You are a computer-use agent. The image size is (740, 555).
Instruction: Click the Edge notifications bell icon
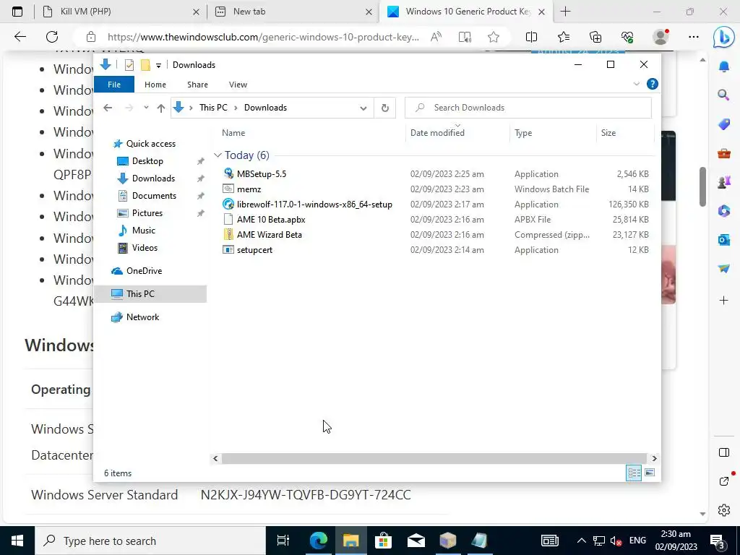724,66
